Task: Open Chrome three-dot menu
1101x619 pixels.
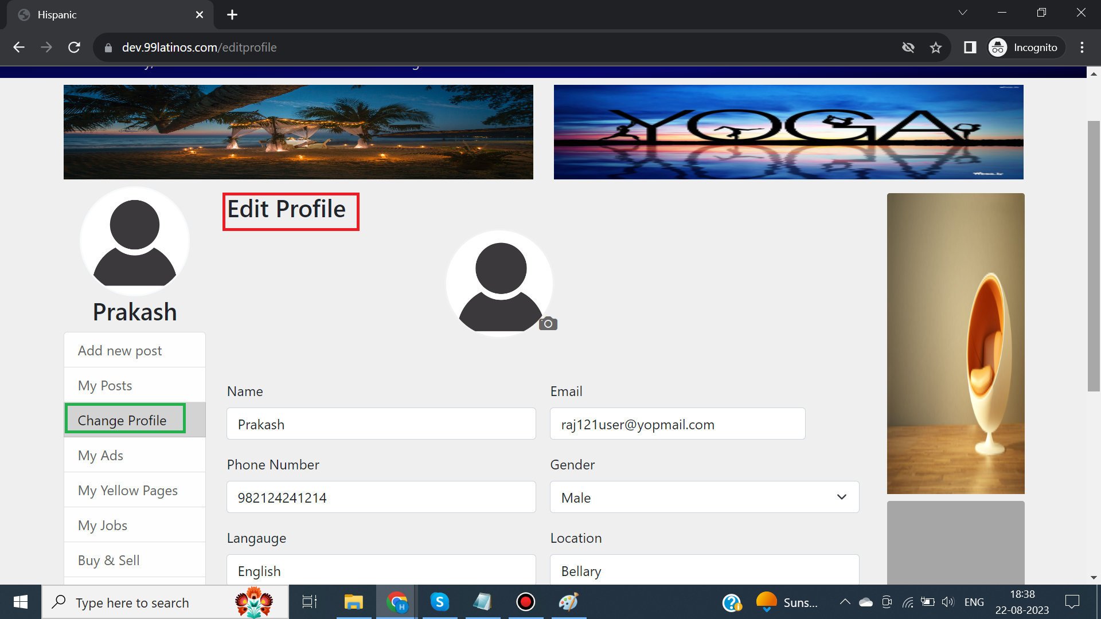Action: click(1082, 48)
